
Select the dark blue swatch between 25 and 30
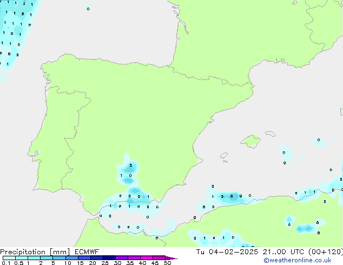point(109,258)
